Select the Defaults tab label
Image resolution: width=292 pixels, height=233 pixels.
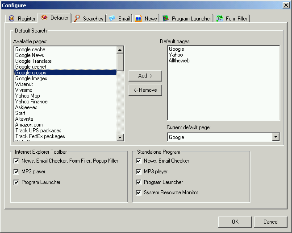[59, 18]
